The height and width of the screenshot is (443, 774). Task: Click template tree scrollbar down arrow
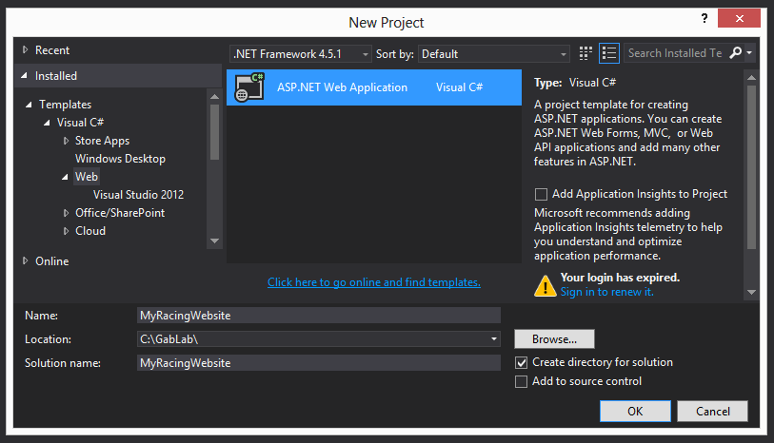[x=214, y=241]
